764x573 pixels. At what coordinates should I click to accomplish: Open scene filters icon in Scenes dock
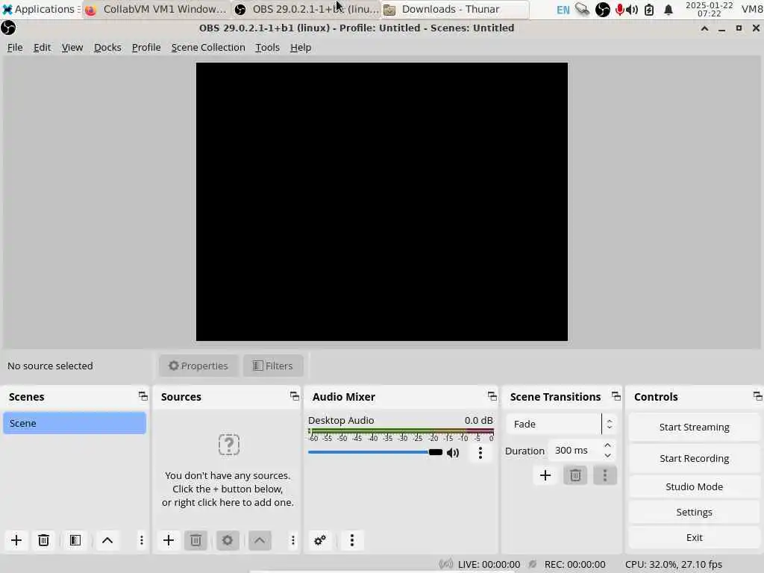75,540
